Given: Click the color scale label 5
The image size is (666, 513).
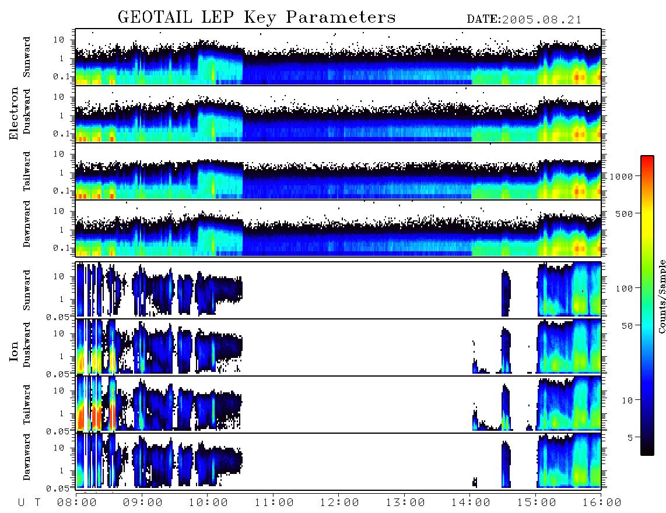Looking at the screenshot, I should point(630,437).
